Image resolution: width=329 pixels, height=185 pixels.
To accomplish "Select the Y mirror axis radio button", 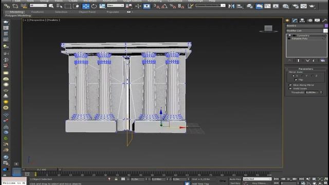I will pyautogui.click(x=303, y=76).
